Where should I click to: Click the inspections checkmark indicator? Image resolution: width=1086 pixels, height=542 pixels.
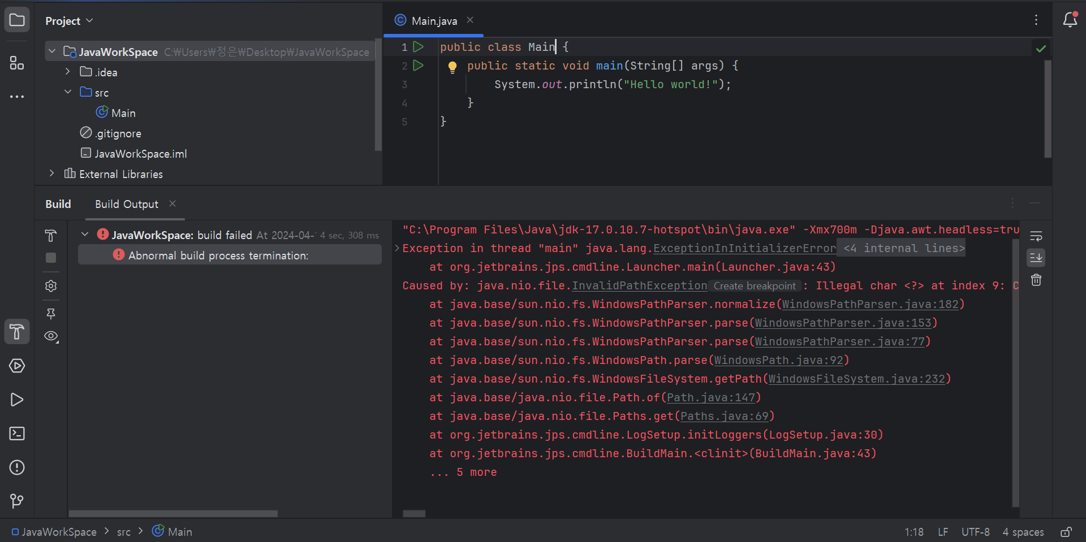coord(1041,49)
